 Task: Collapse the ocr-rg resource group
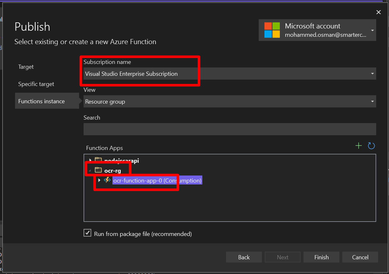pos(90,171)
